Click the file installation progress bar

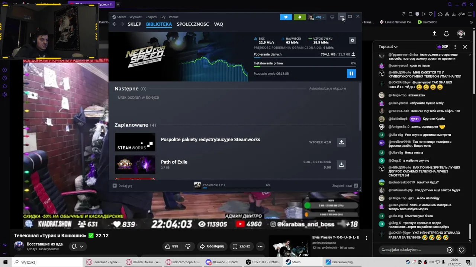[305, 66]
